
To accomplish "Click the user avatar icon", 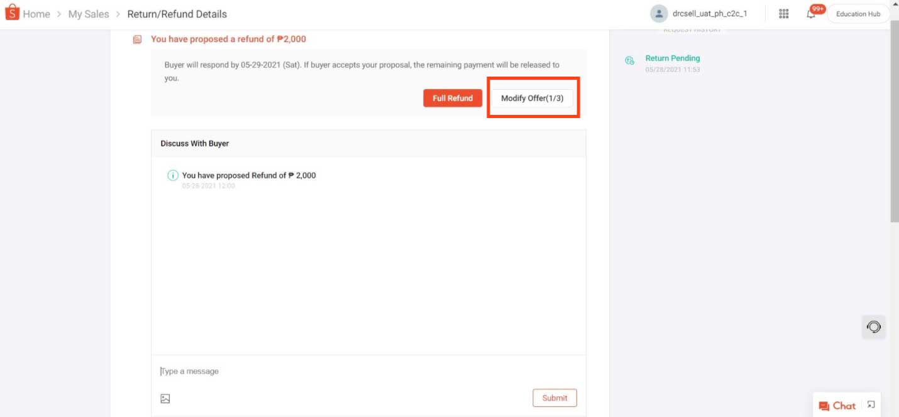I will [659, 13].
